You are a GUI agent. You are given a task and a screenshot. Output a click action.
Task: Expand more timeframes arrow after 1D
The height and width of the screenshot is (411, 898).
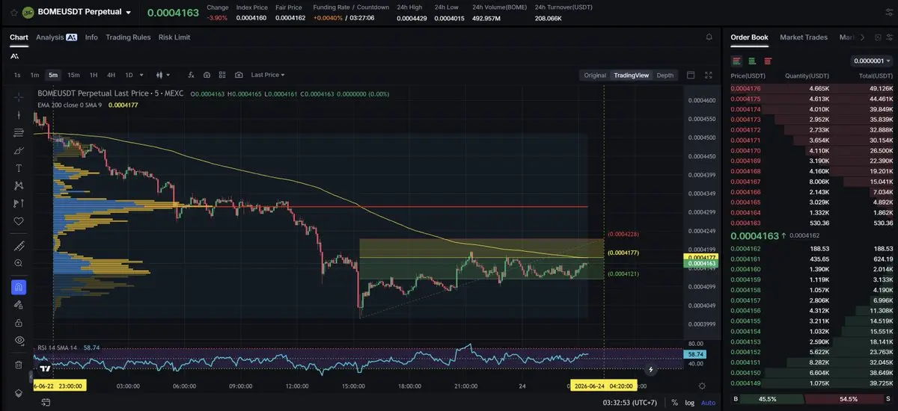[142, 75]
